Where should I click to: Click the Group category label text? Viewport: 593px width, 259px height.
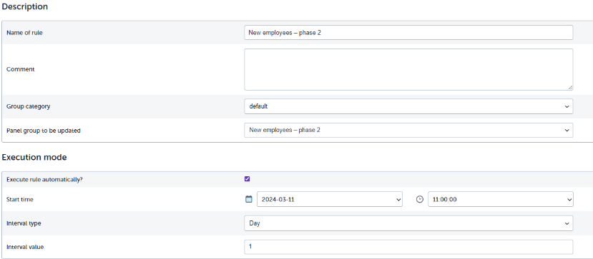click(x=29, y=106)
